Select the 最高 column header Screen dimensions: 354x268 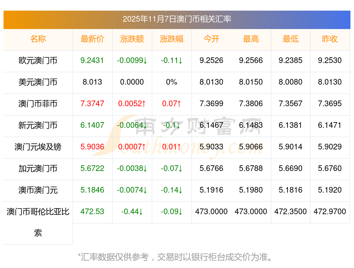point(251,39)
